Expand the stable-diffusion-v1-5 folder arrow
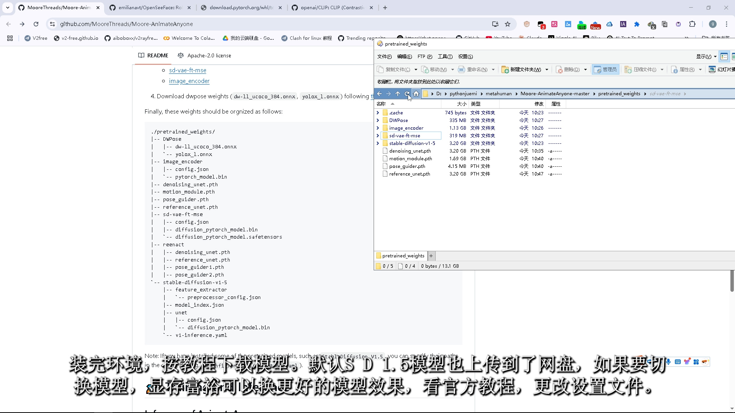 pyautogui.click(x=378, y=143)
